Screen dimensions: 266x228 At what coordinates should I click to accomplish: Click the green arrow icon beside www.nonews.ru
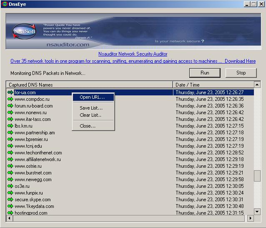[10, 113]
